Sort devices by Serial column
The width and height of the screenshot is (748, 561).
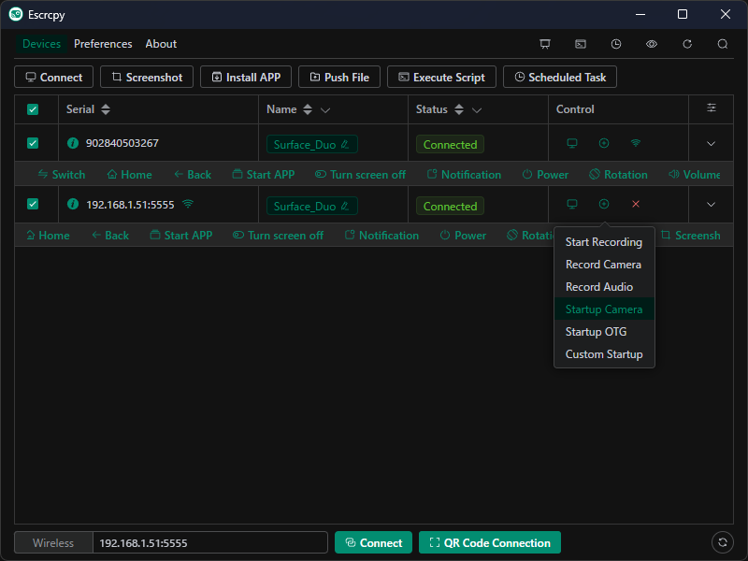pos(106,109)
